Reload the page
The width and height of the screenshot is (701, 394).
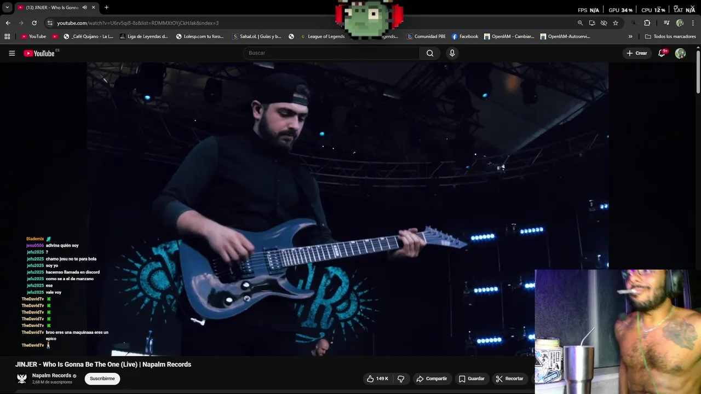click(34, 23)
